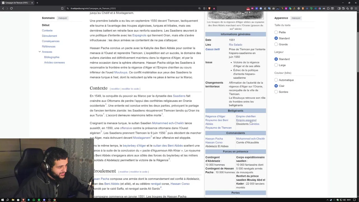Jump to Contexte in the Sommaire
The height and width of the screenshot is (202, 359).
(47, 30)
